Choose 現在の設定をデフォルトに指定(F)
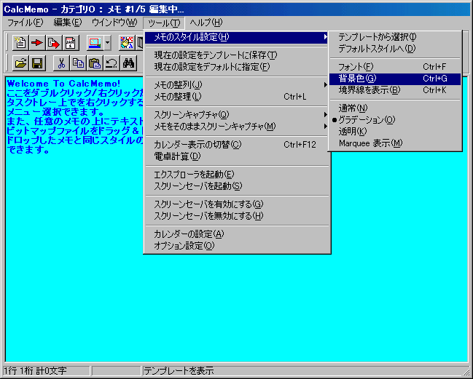 click(237, 67)
